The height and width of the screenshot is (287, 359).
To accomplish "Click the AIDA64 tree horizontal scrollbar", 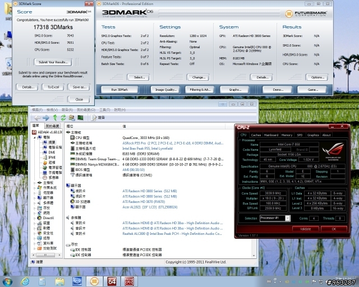I will click(x=47, y=254).
